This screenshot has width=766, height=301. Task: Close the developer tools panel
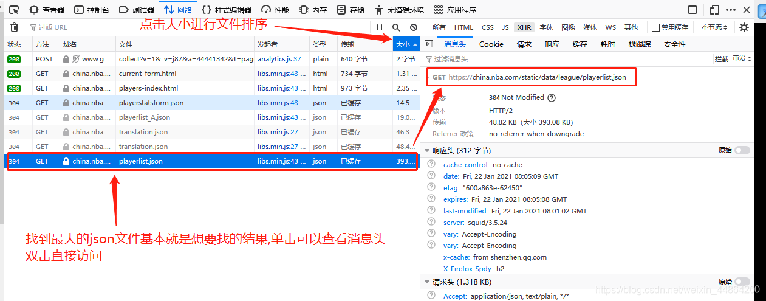pos(747,10)
